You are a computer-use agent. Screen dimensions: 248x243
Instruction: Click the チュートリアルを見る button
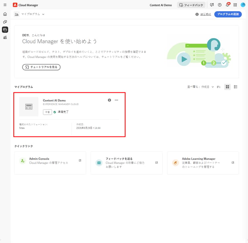[x=41, y=67]
